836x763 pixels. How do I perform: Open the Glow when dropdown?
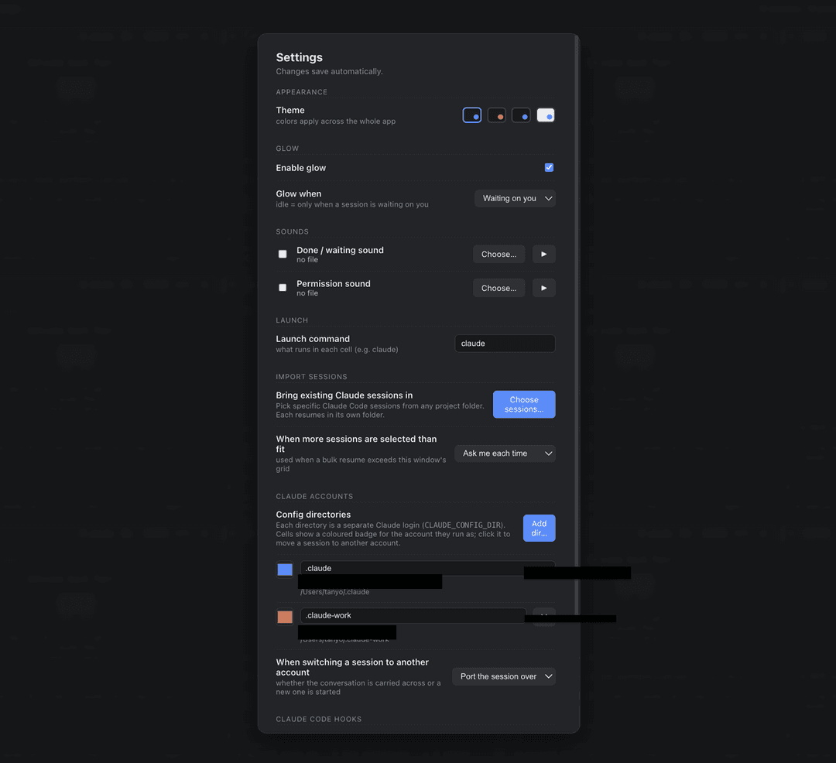[515, 198]
